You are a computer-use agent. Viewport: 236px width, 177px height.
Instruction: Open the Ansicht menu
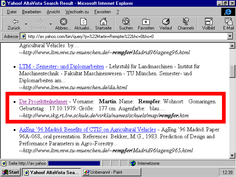[53, 12]
